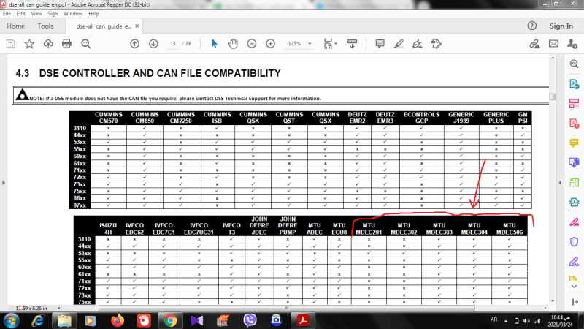584x329 pixels.
Task: Print the document
Action: pyautogui.click(x=66, y=44)
